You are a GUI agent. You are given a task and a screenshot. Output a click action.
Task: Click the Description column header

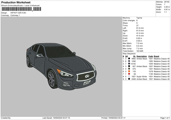pos(142,56)
